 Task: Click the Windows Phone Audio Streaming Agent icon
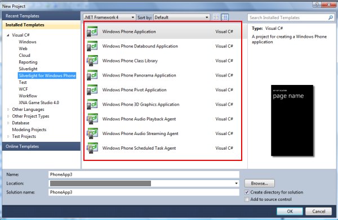tap(92, 133)
